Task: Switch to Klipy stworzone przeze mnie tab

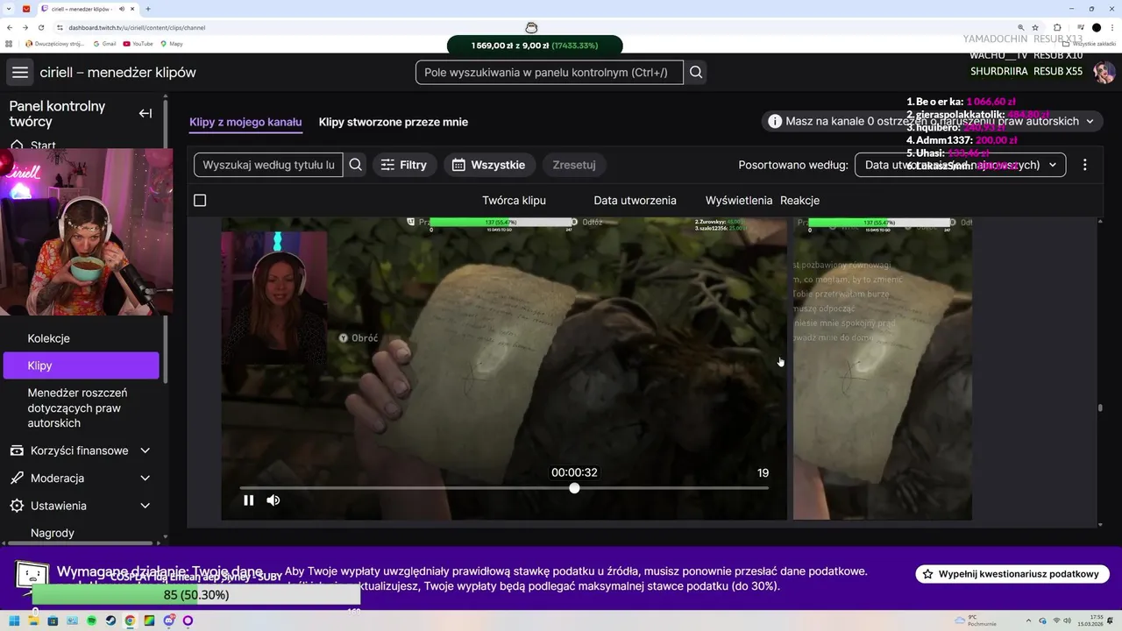Action: click(x=394, y=122)
